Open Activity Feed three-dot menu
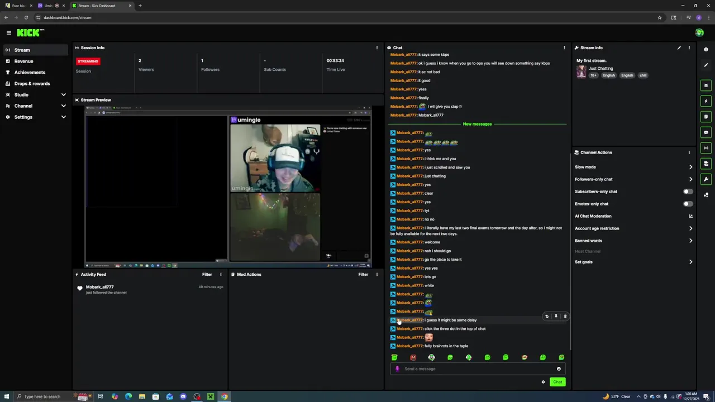The width and height of the screenshot is (715, 402). tap(221, 274)
